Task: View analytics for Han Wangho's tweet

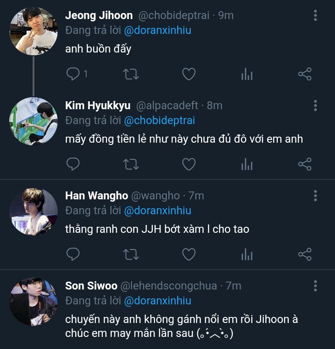Action: (x=247, y=254)
